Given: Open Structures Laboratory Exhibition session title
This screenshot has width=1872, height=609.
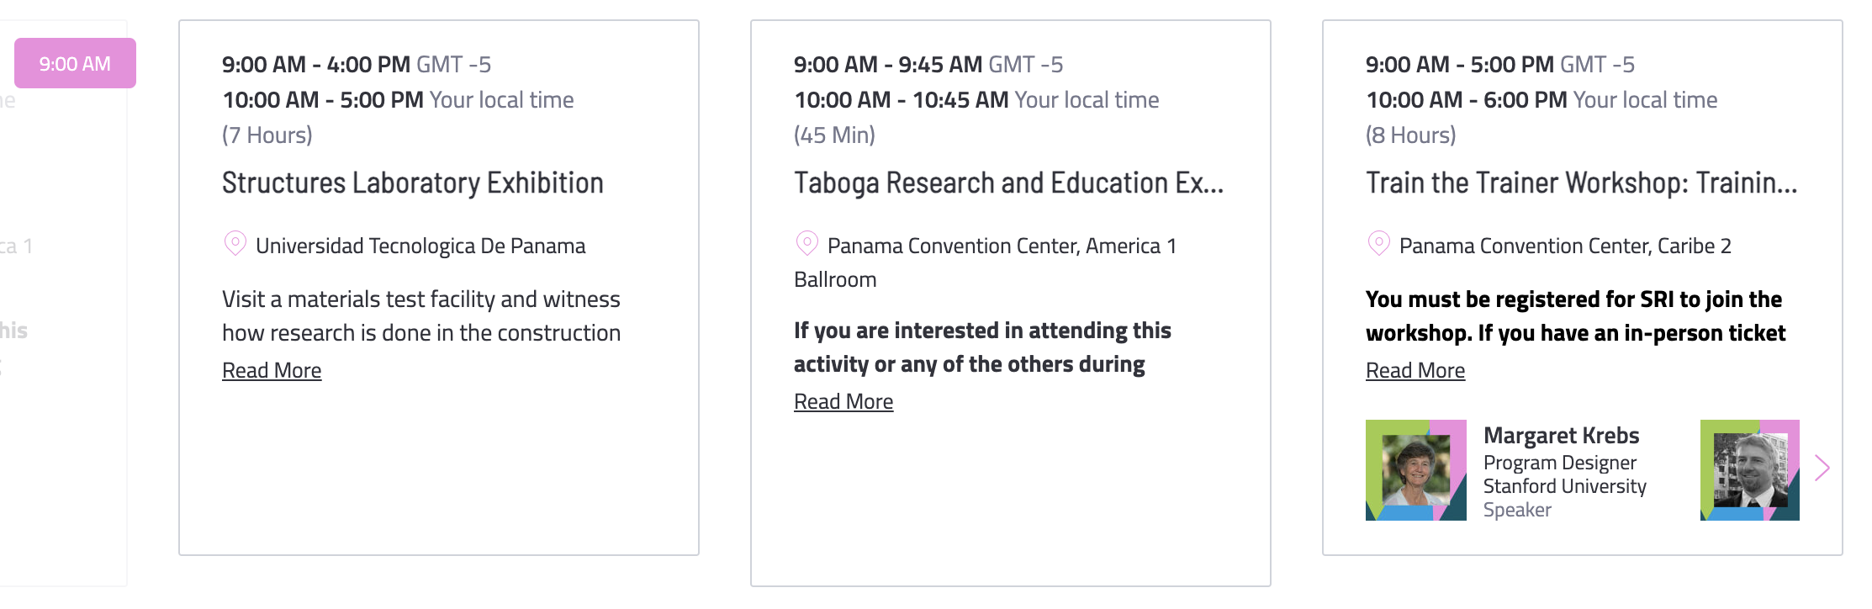Looking at the screenshot, I should [413, 183].
